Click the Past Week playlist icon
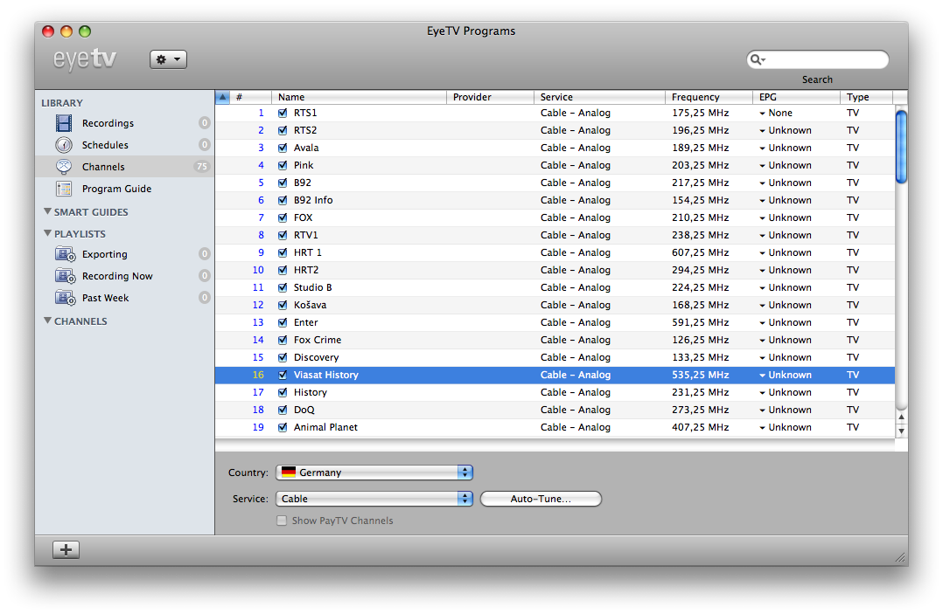This screenshot has height=614, width=943. click(x=65, y=298)
